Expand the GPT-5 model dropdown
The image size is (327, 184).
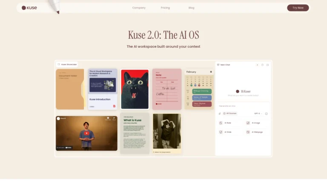(258, 113)
